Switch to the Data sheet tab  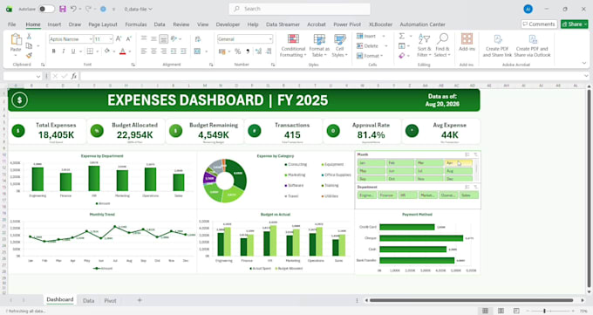point(88,301)
